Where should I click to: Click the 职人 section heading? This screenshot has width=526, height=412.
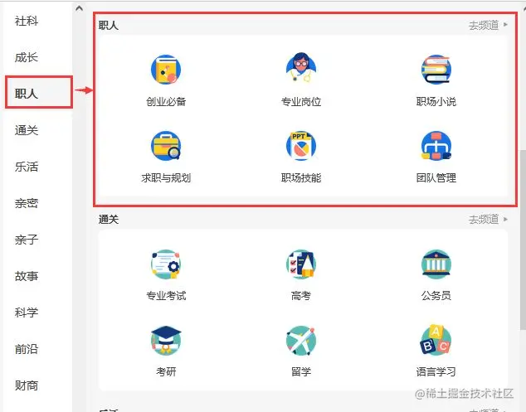109,26
